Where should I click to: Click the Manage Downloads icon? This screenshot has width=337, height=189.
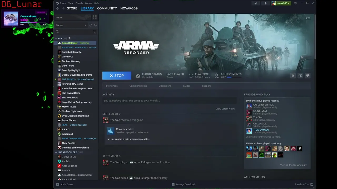coord(173,184)
